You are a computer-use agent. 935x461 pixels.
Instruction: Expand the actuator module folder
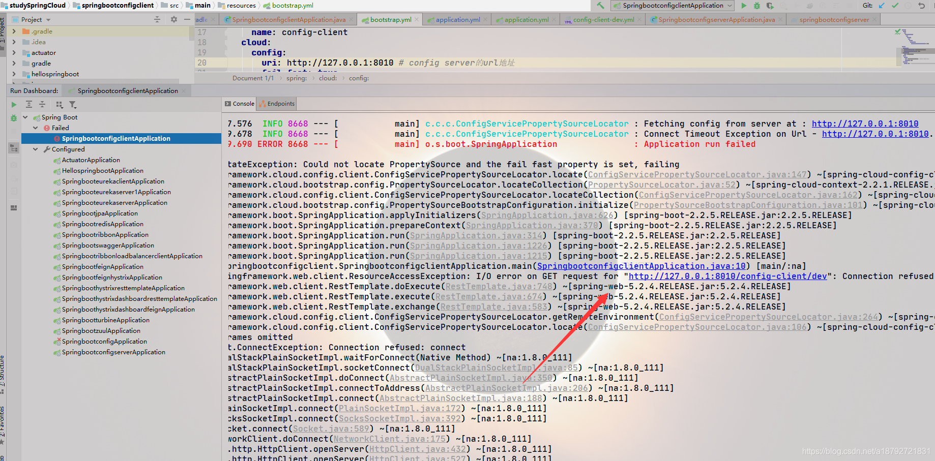(14, 52)
